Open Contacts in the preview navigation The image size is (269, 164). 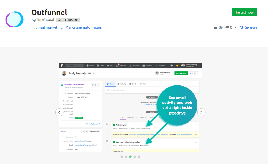(134, 66)
